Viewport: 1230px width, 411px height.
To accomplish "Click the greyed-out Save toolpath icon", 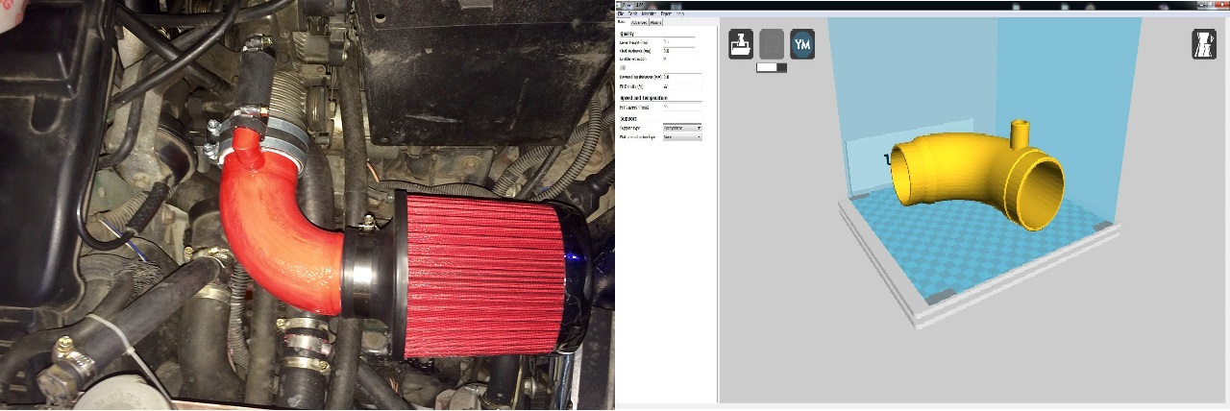I will (772, 44).
